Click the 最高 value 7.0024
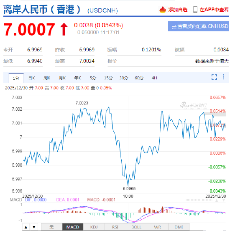 [87, 61]
